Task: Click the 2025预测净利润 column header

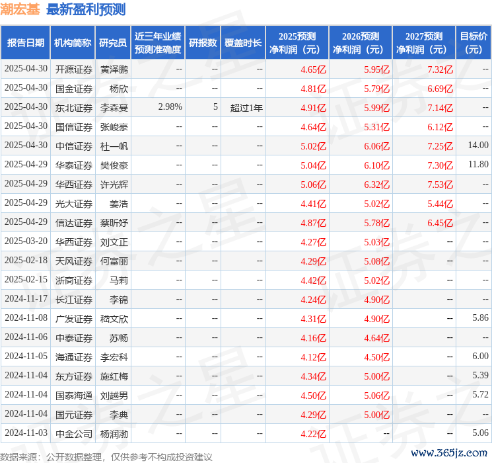Action: click(297, 43)
